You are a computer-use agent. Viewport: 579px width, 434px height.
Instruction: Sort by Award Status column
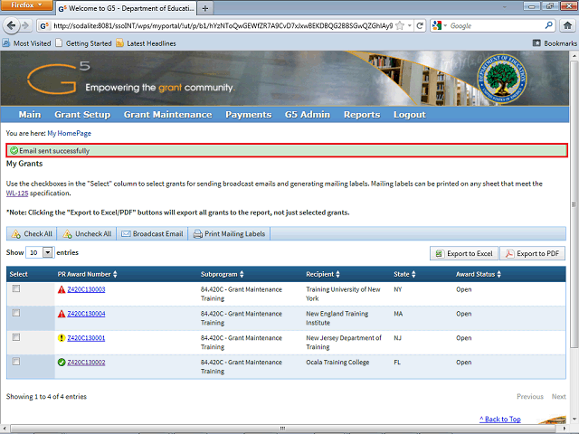(479, 274)
